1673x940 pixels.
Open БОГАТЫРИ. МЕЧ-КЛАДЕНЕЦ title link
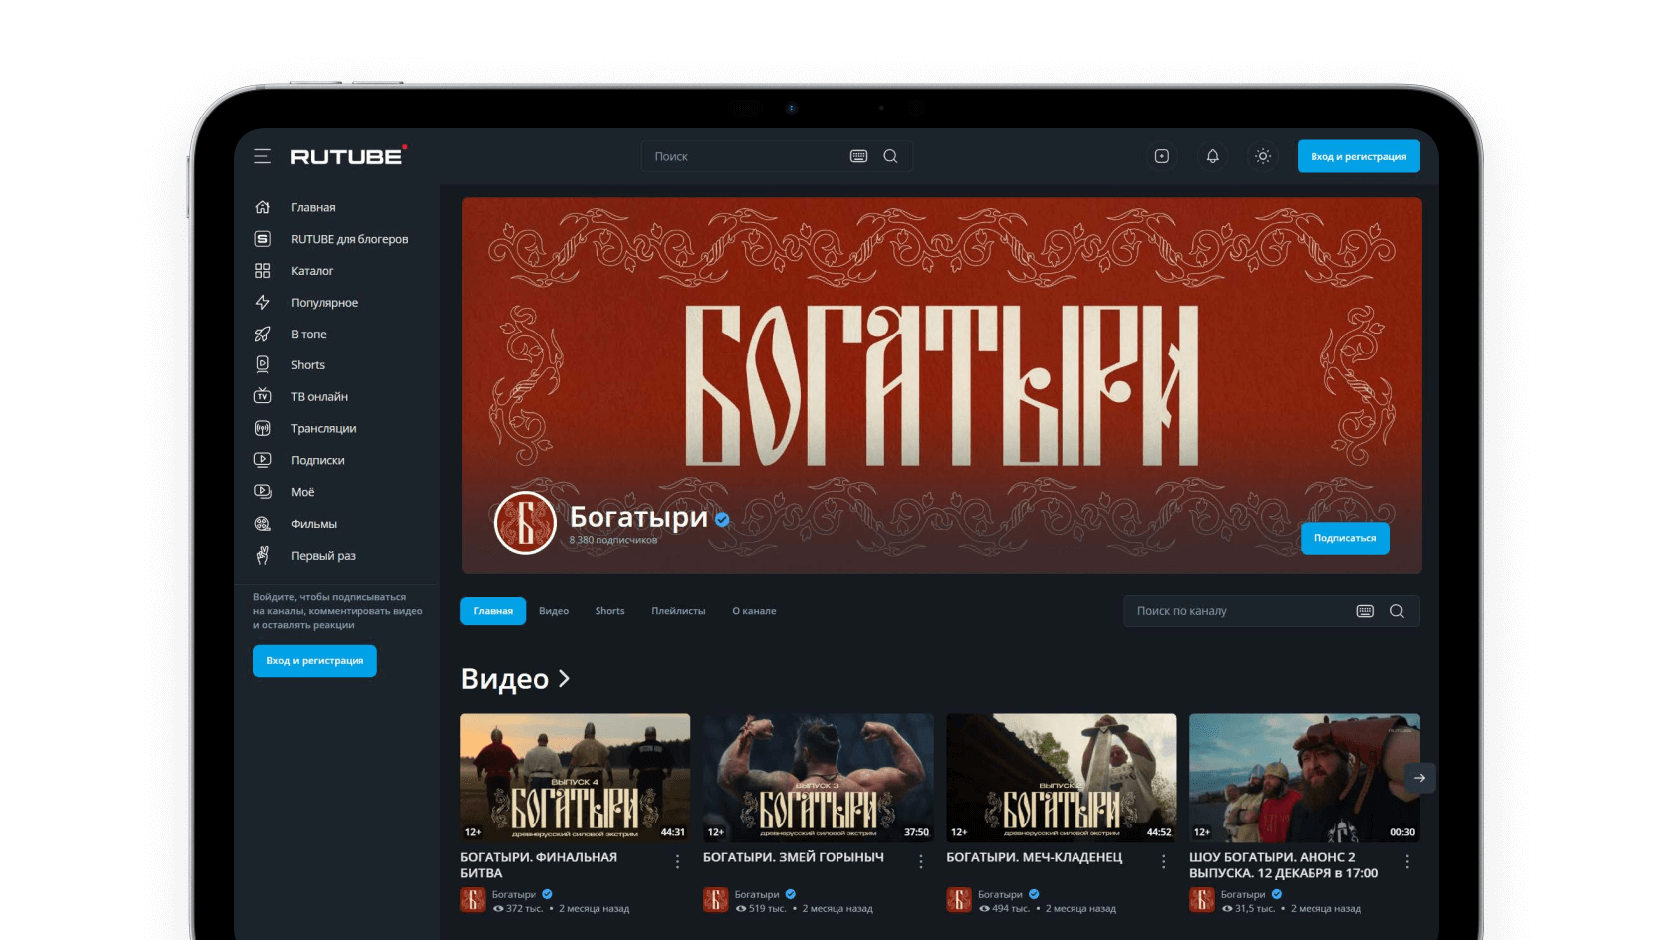pos(1035,857)
